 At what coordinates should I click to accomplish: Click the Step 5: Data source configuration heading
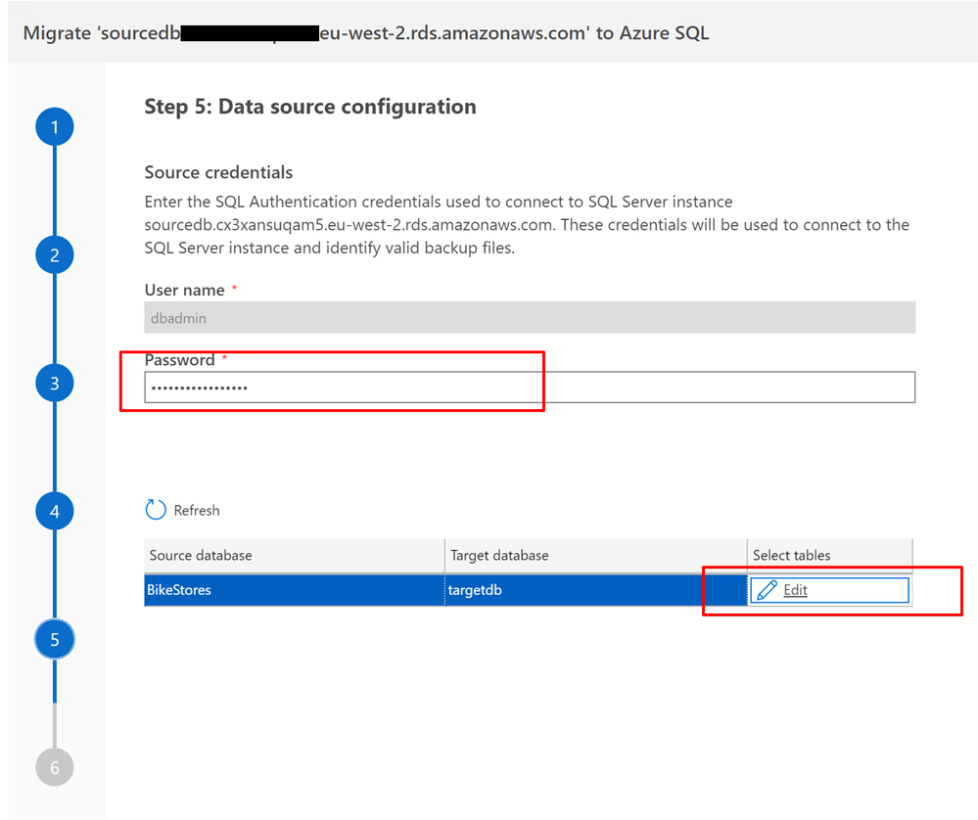click(x=310, y=107)
